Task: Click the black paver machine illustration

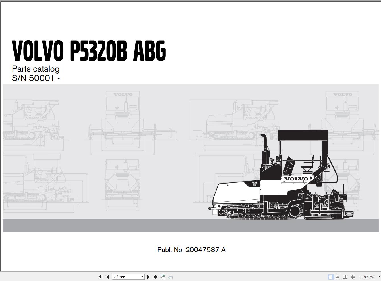Action: tap(281, 175)
